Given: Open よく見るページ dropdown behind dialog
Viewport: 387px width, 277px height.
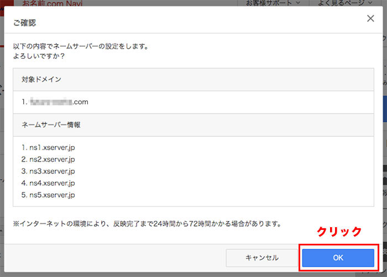Looking at the screenshot, I should pos(345,3).
